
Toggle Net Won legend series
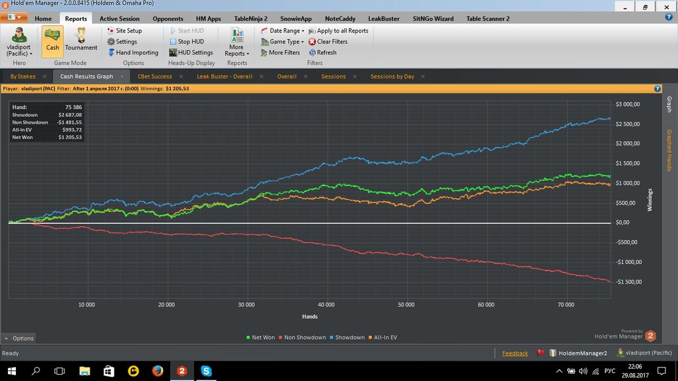click(260, 338)
